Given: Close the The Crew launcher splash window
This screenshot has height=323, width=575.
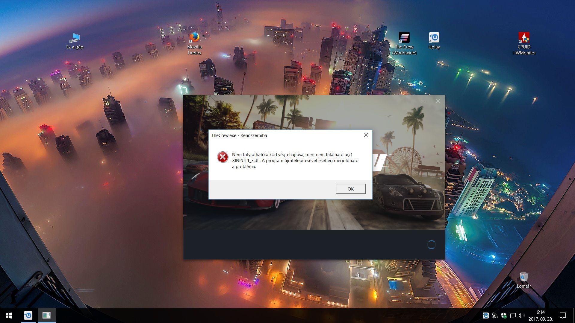Looking at the screenshot, I should click(x=438, y=101).
